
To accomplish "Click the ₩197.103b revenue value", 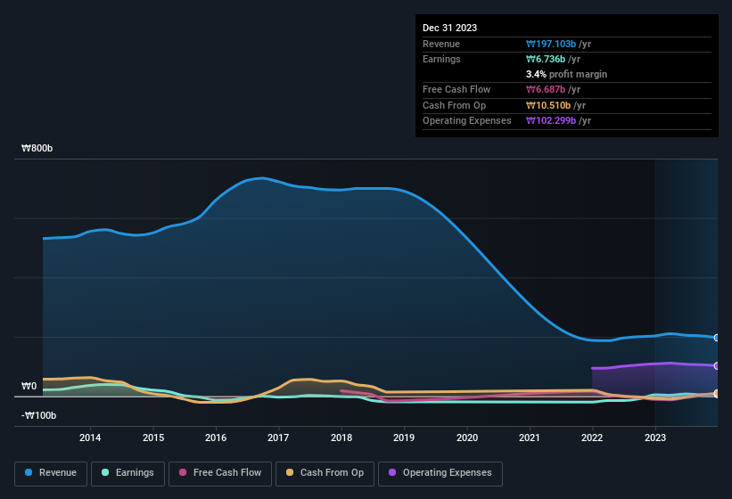I will (x=551, y=44).
